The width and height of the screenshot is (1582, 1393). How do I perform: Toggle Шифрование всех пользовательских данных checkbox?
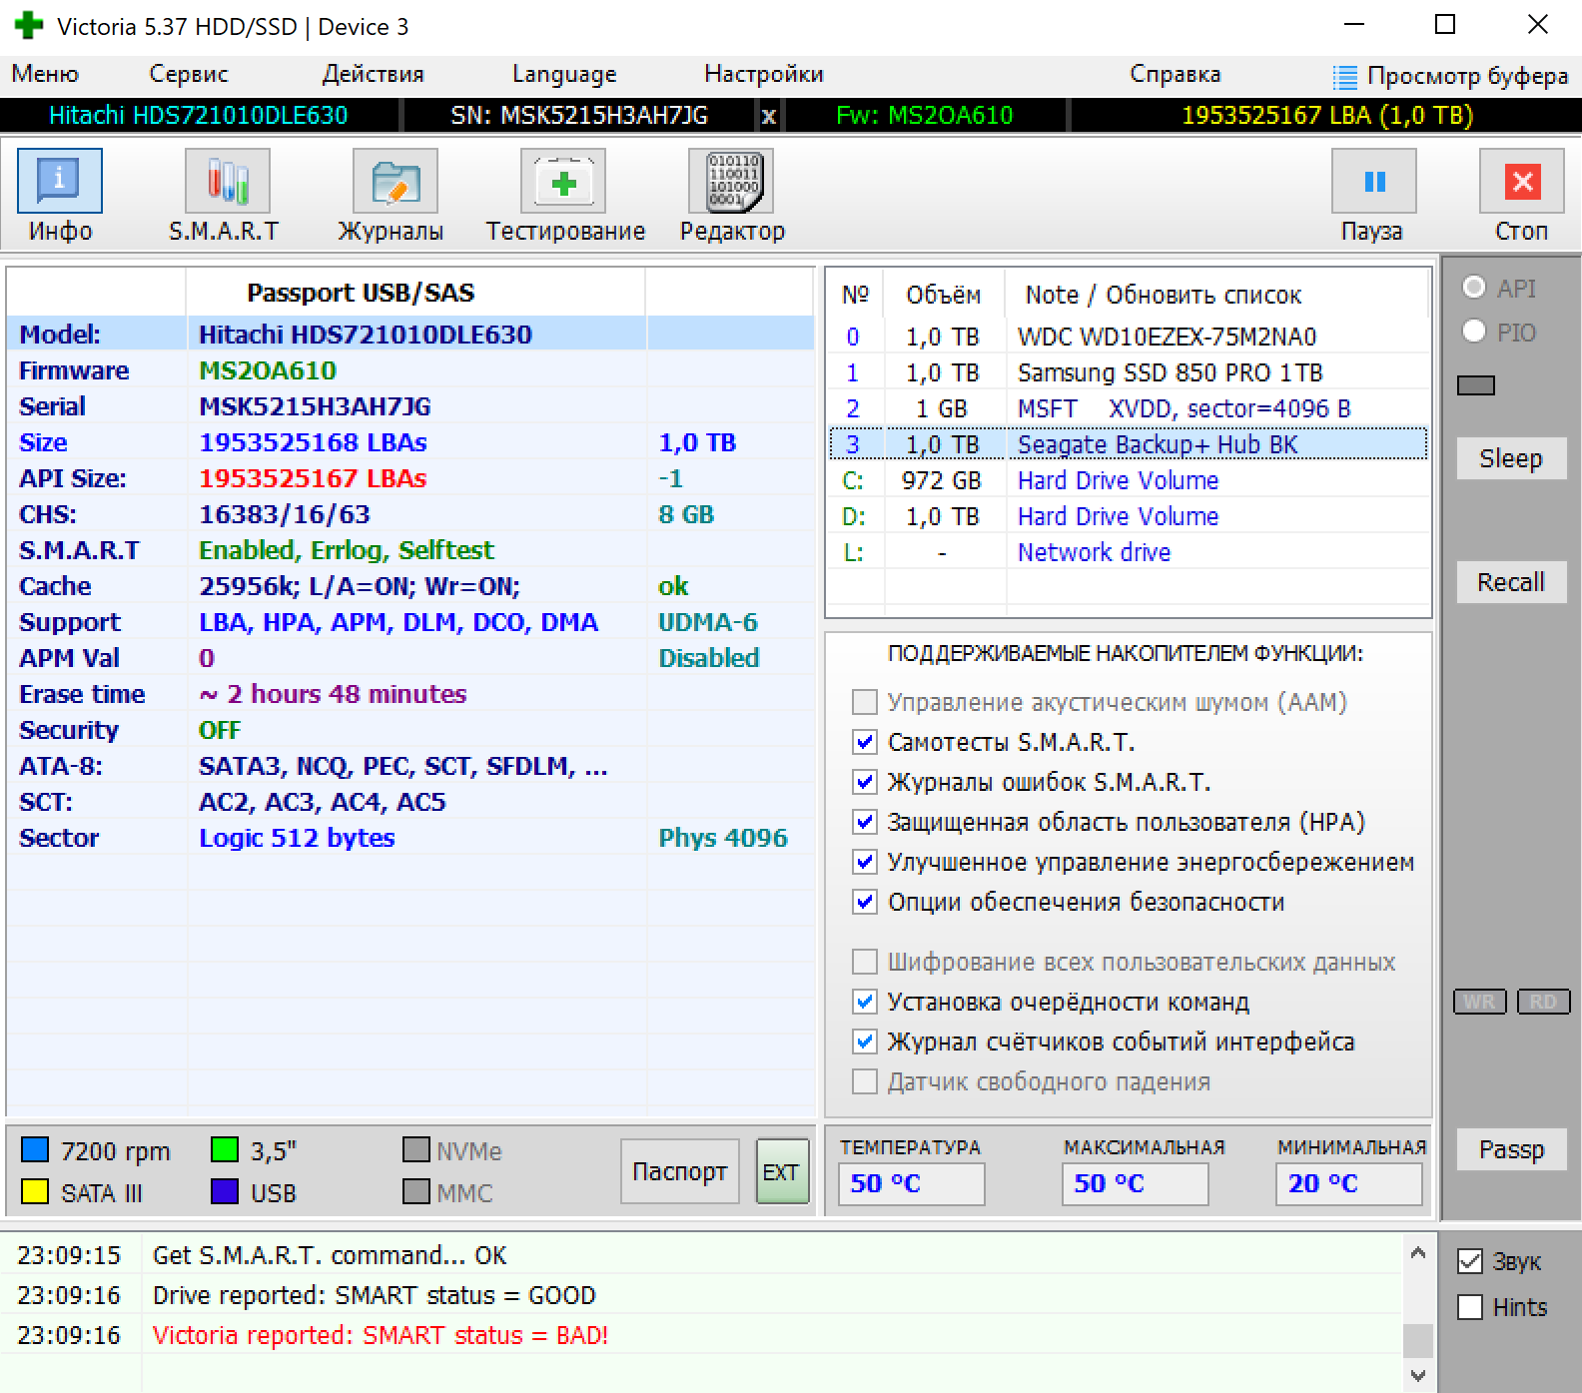pyautogui.click(x=865, y=962)
